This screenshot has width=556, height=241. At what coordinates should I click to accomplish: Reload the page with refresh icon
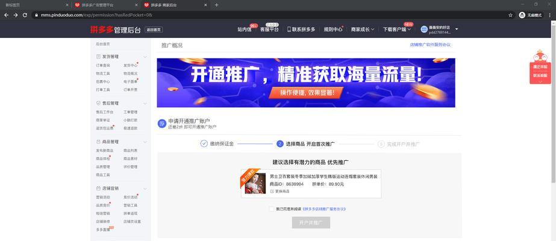pyautogui.click(x=25, y=15)
